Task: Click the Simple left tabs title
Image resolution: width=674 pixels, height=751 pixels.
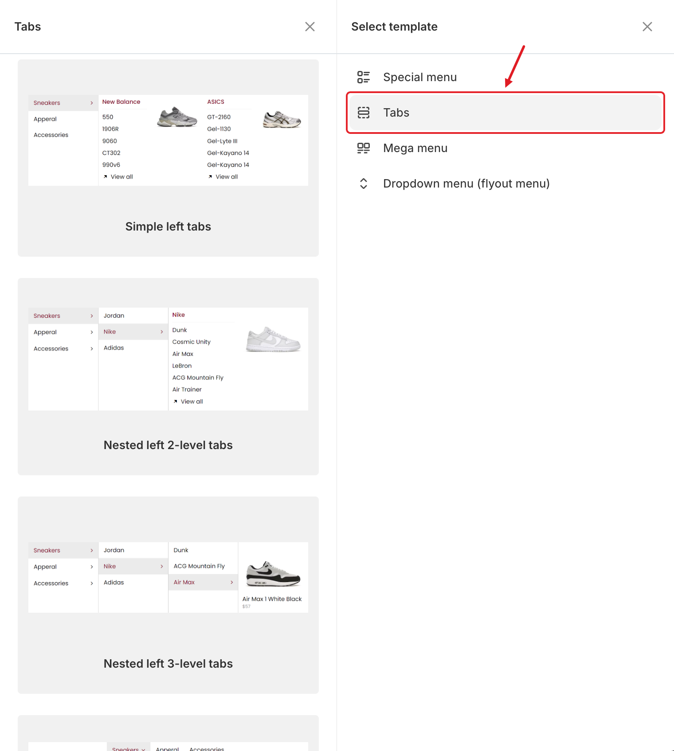Action: pos(168,227)
